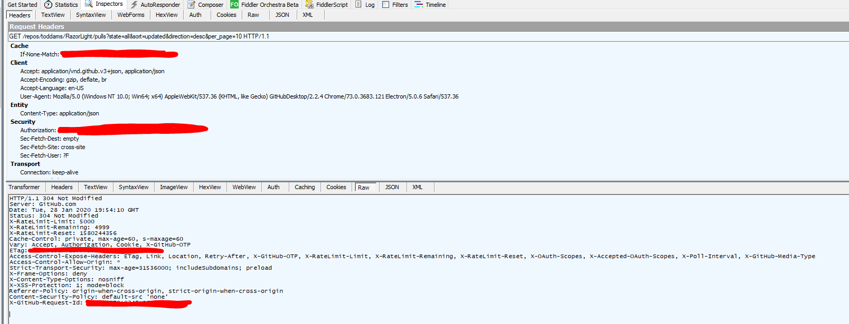Open the Statistics tab with clock icon
This screenshot has width=849, height=324.
coord(61,5)
